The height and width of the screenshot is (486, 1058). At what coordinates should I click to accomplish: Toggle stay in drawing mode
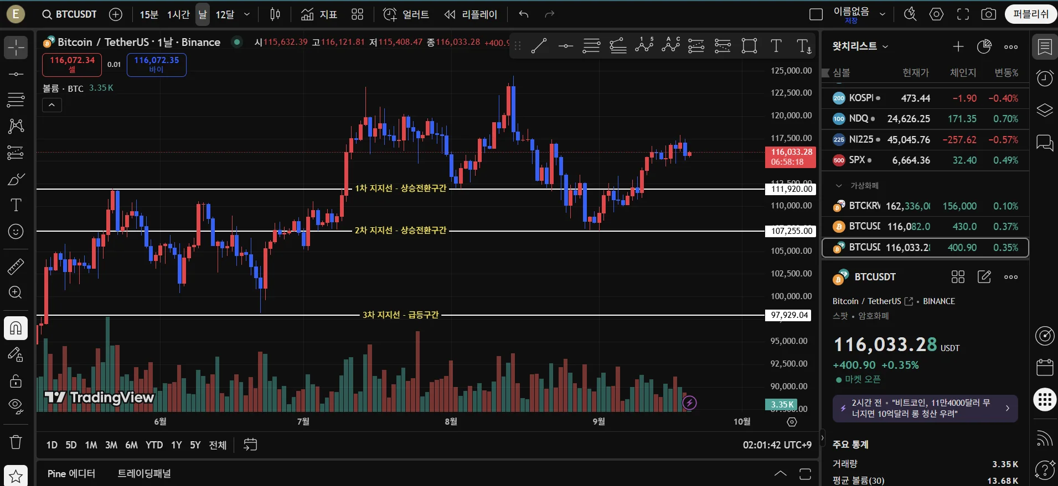pos(16,354)
